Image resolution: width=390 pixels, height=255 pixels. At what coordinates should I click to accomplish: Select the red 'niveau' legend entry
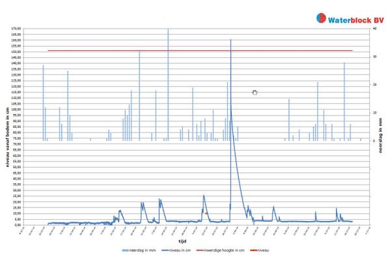pyautogui.click(x=259, y=250)
